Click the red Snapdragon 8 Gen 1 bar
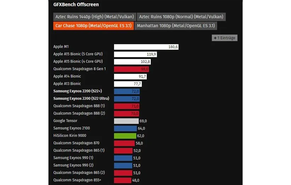 [x=131, y=69]
